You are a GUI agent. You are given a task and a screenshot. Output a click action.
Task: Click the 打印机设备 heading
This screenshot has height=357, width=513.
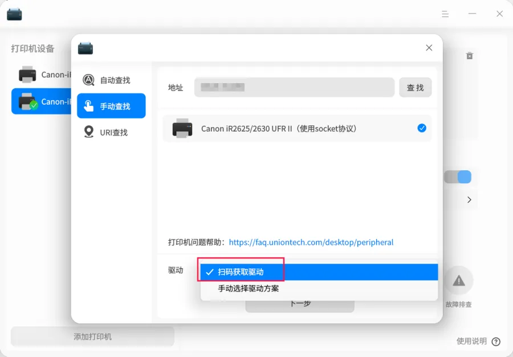coord(32,49)
